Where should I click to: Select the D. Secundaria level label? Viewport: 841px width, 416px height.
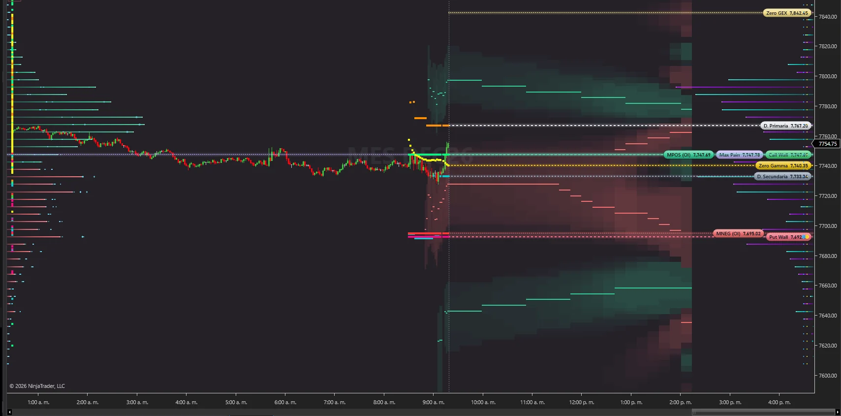(782, 177)
